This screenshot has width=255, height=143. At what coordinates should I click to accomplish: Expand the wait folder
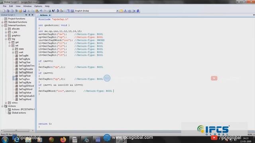pyautogui.click(x=13, y=52)
